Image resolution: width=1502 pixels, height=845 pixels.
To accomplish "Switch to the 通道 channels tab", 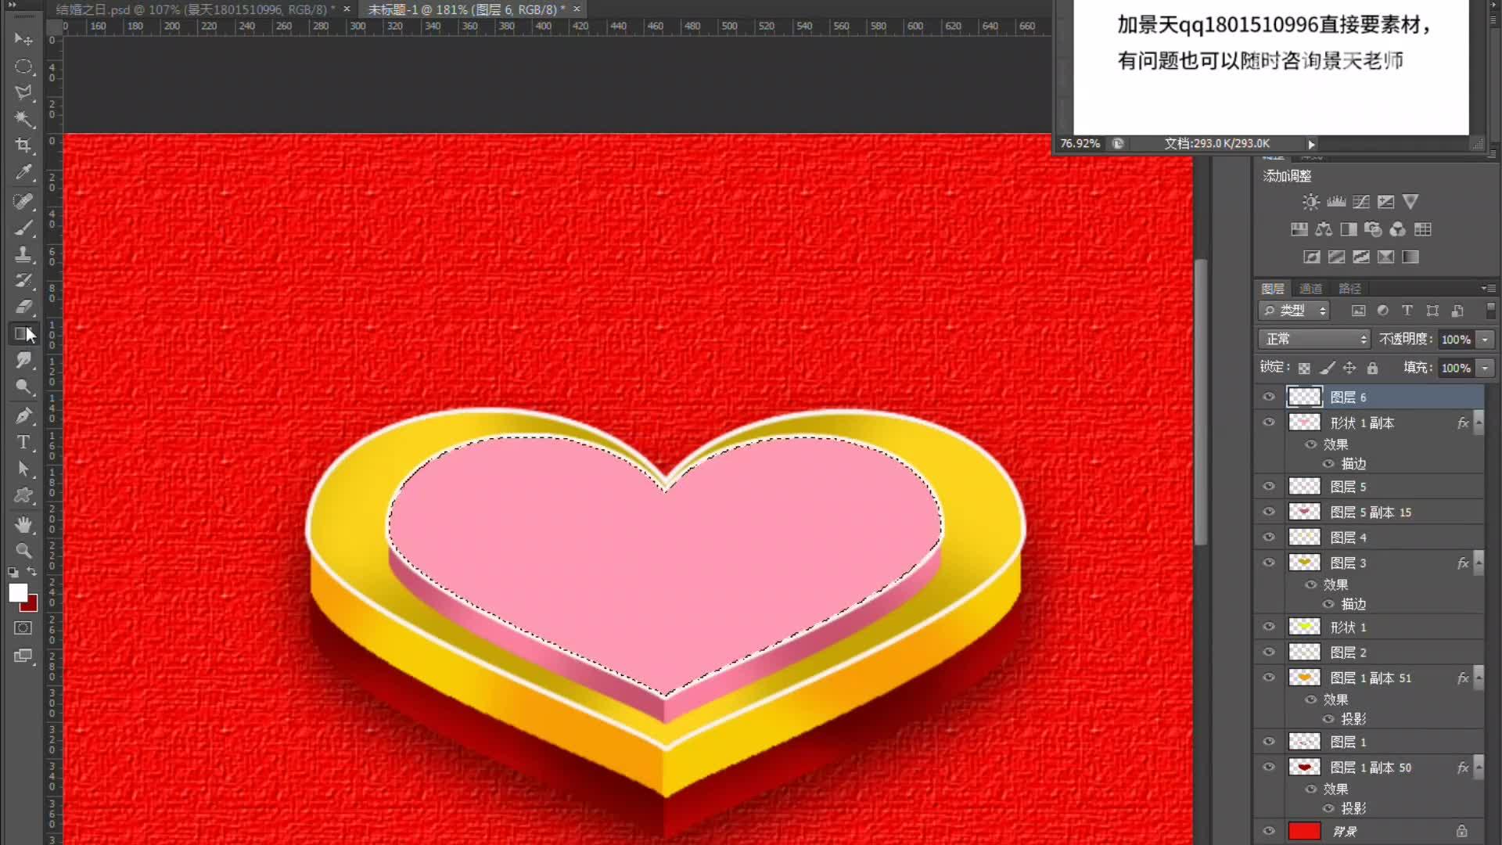I will [x=1310, y=289].
